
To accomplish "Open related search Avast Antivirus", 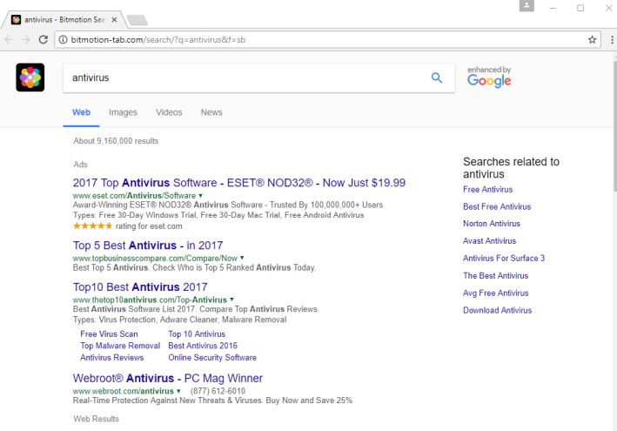I will pyautogui.click(x=489, y=241).
